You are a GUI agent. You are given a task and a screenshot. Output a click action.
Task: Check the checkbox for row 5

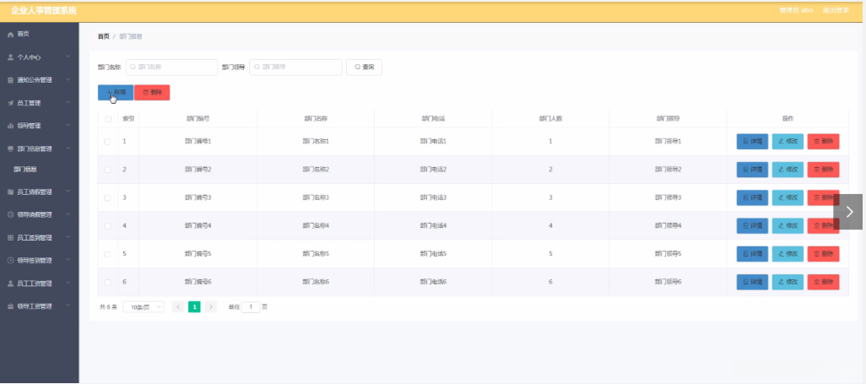point(108,254)
